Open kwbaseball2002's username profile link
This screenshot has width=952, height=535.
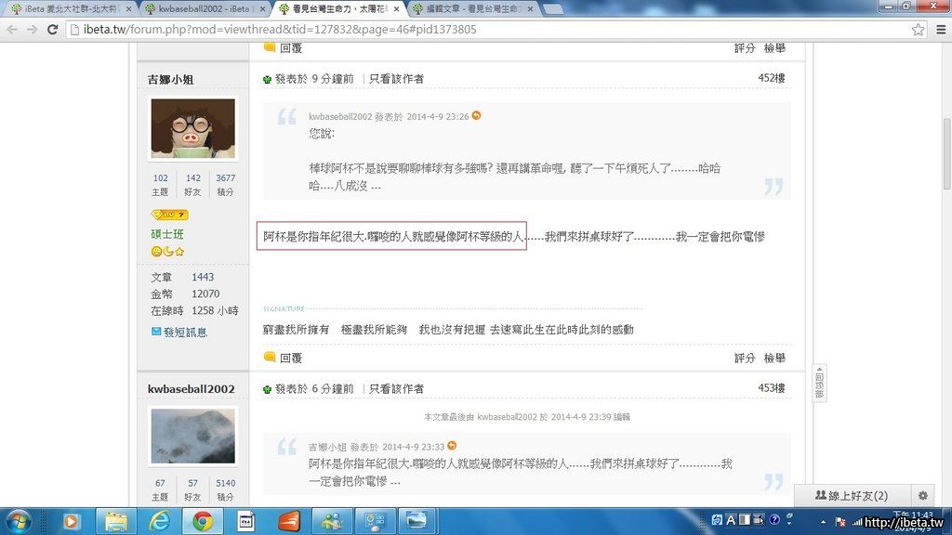[x=191, y=388]
